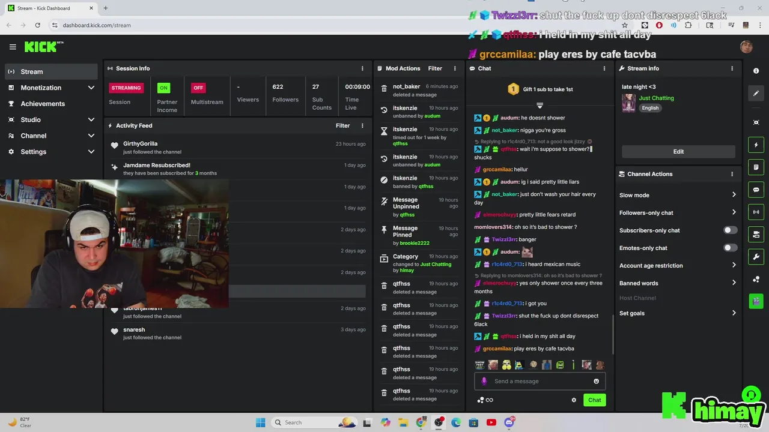Send message with green Chat button

point(594,400)
